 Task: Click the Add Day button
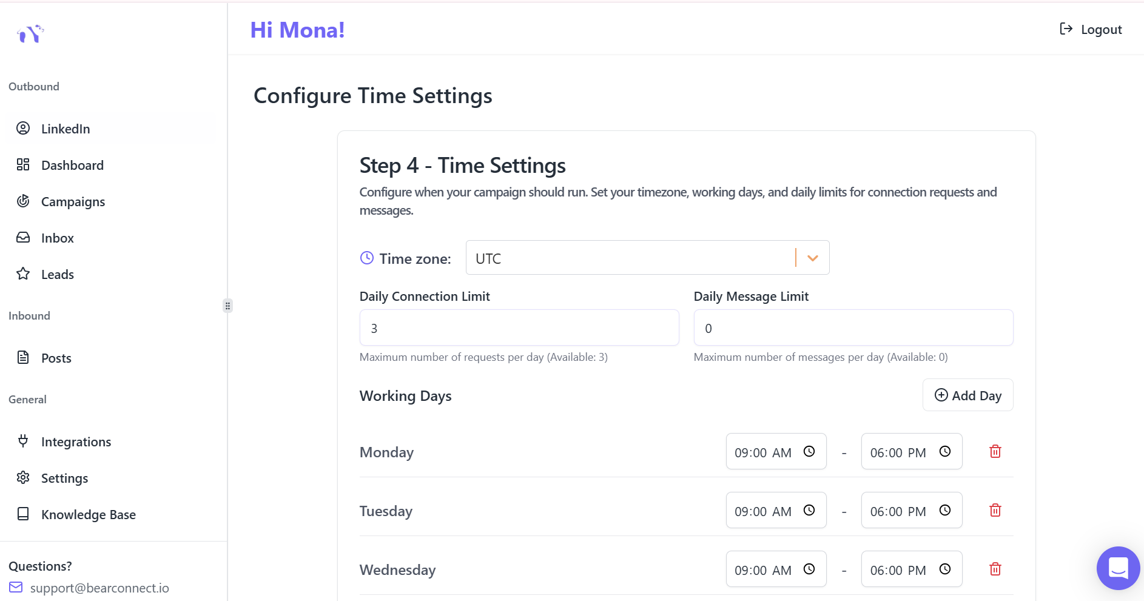click(967, 395)
